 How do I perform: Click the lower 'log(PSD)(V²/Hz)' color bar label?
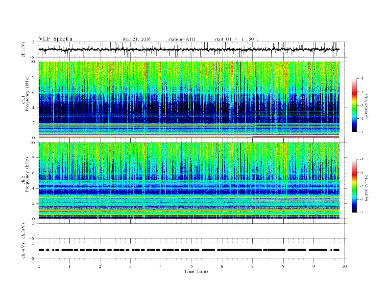(367, 188)
